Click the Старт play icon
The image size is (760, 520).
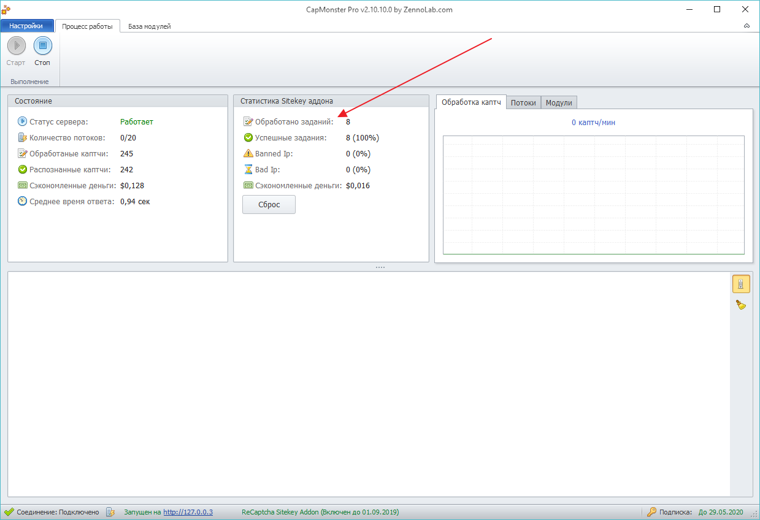tap(17, 45)
